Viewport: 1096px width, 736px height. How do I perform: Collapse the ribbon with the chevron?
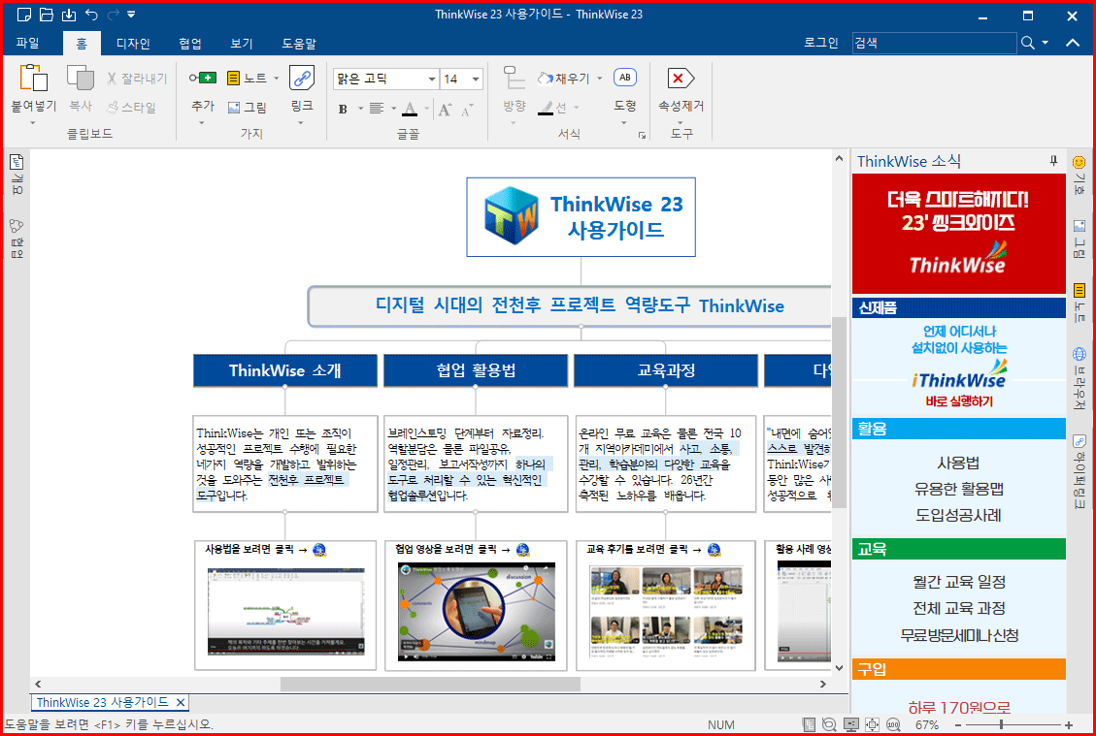[x=1073, y=43]
